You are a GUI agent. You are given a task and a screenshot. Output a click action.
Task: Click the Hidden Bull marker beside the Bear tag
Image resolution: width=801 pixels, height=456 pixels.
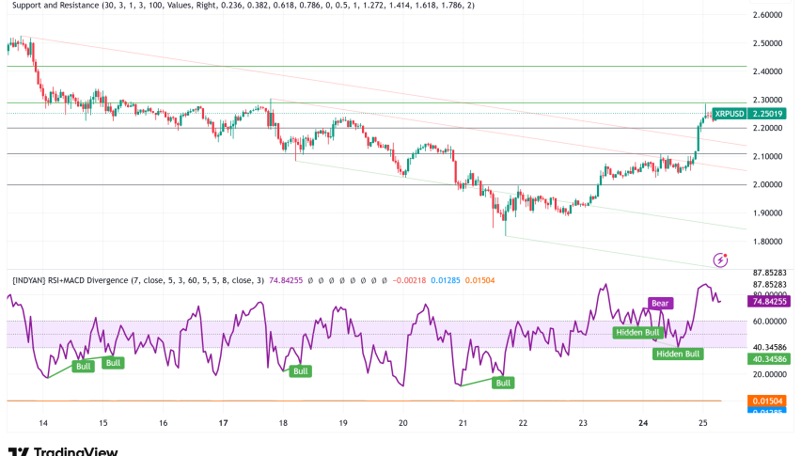(x=638, y=333)
